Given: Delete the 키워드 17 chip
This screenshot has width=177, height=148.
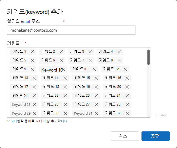Looking at the screenshot, I should [x=34, y=87].
